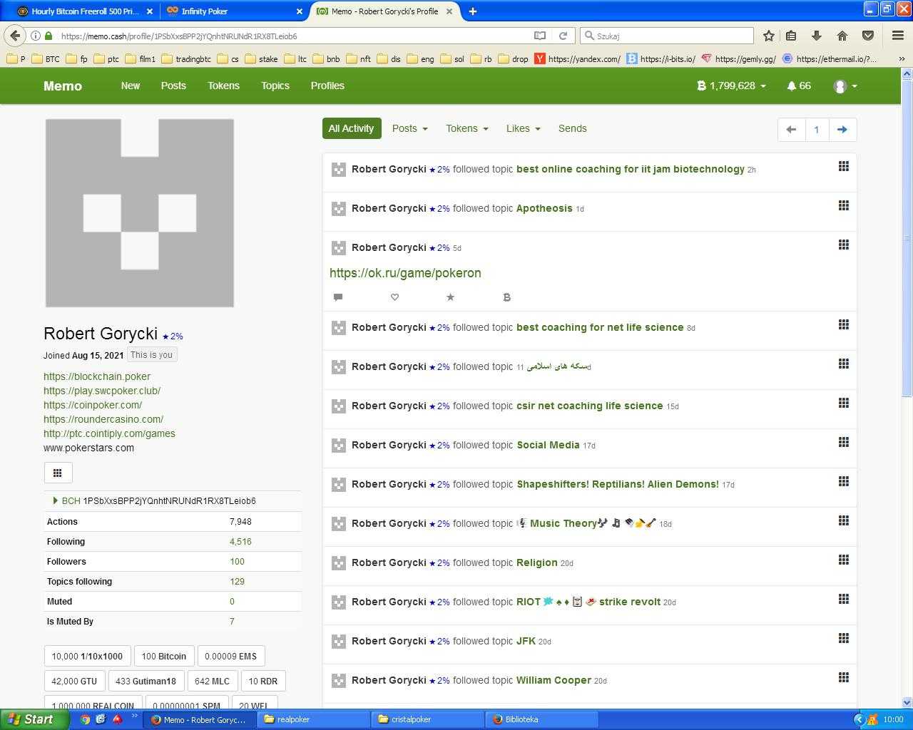Image resolution: width=913 pixels, height=730 pixels.
Task: Click the 42,000 GTU token button
Action: pos(74,681)
